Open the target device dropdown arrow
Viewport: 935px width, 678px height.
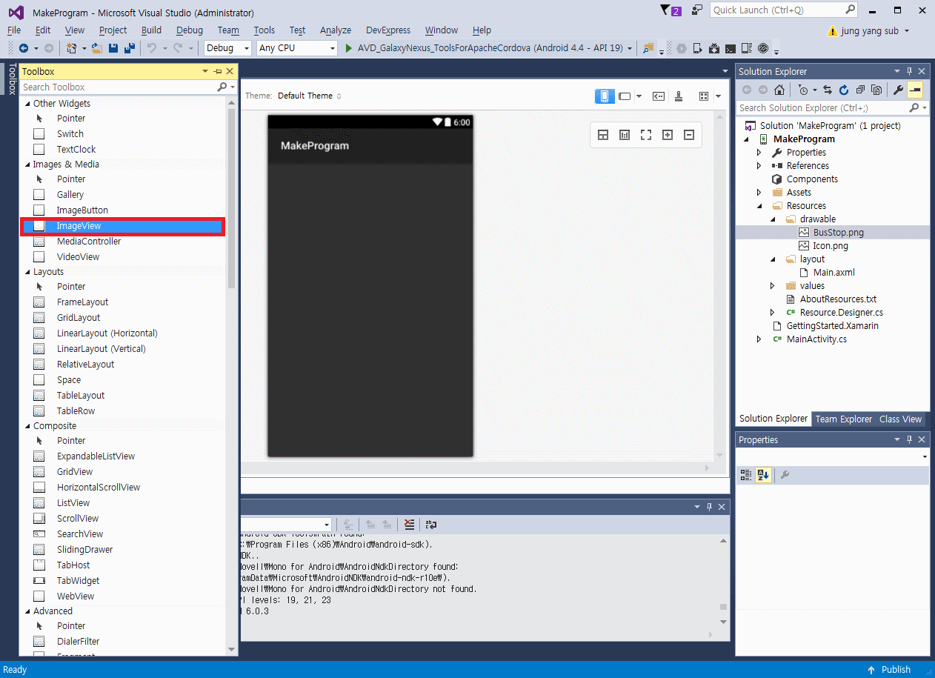tap(630, 48)
